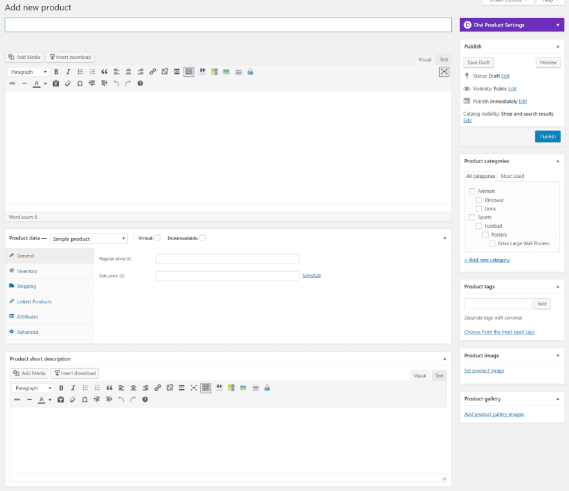Insert a blockquote in the main editor
The width and height of the screenshot is (569, 491).
point(104,72)
